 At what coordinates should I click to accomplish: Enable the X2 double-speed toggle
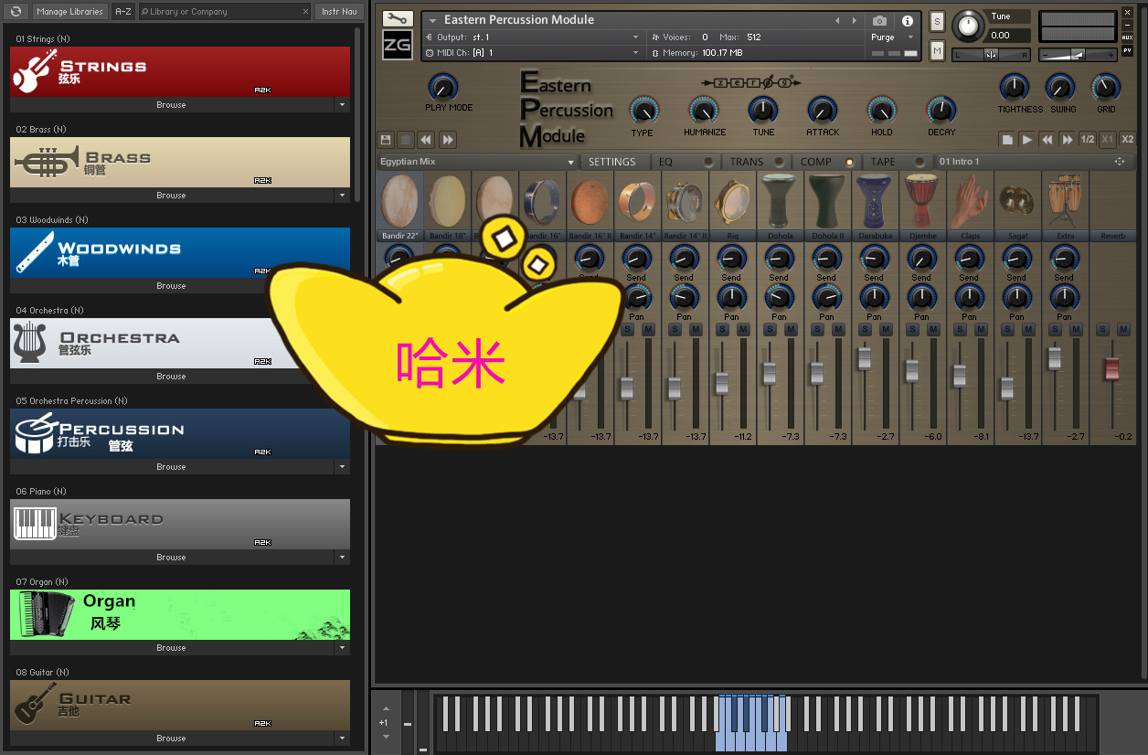pyautogui.click(x=1128, y=140)
